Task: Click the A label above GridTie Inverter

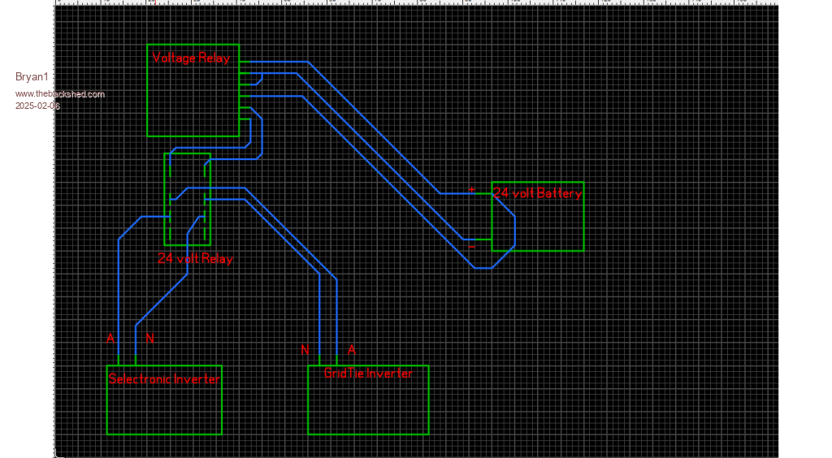Action: pyautogui.click(x=352, y=350)
